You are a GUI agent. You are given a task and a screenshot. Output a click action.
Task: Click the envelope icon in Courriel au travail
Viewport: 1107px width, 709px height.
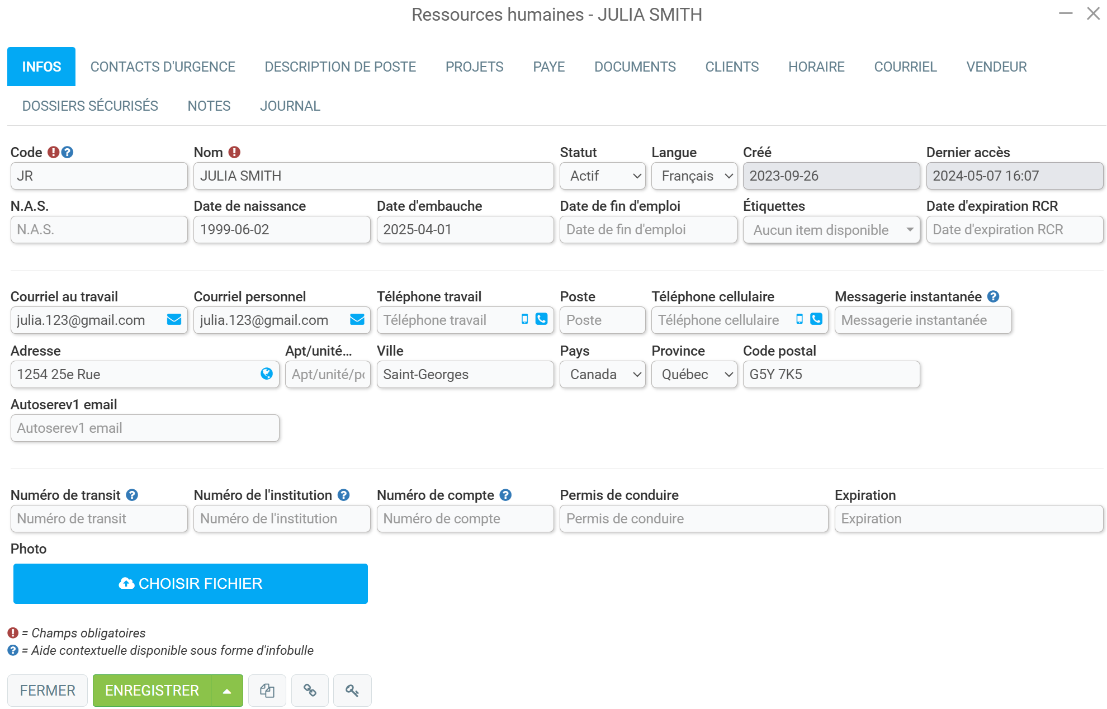(174, 319)
